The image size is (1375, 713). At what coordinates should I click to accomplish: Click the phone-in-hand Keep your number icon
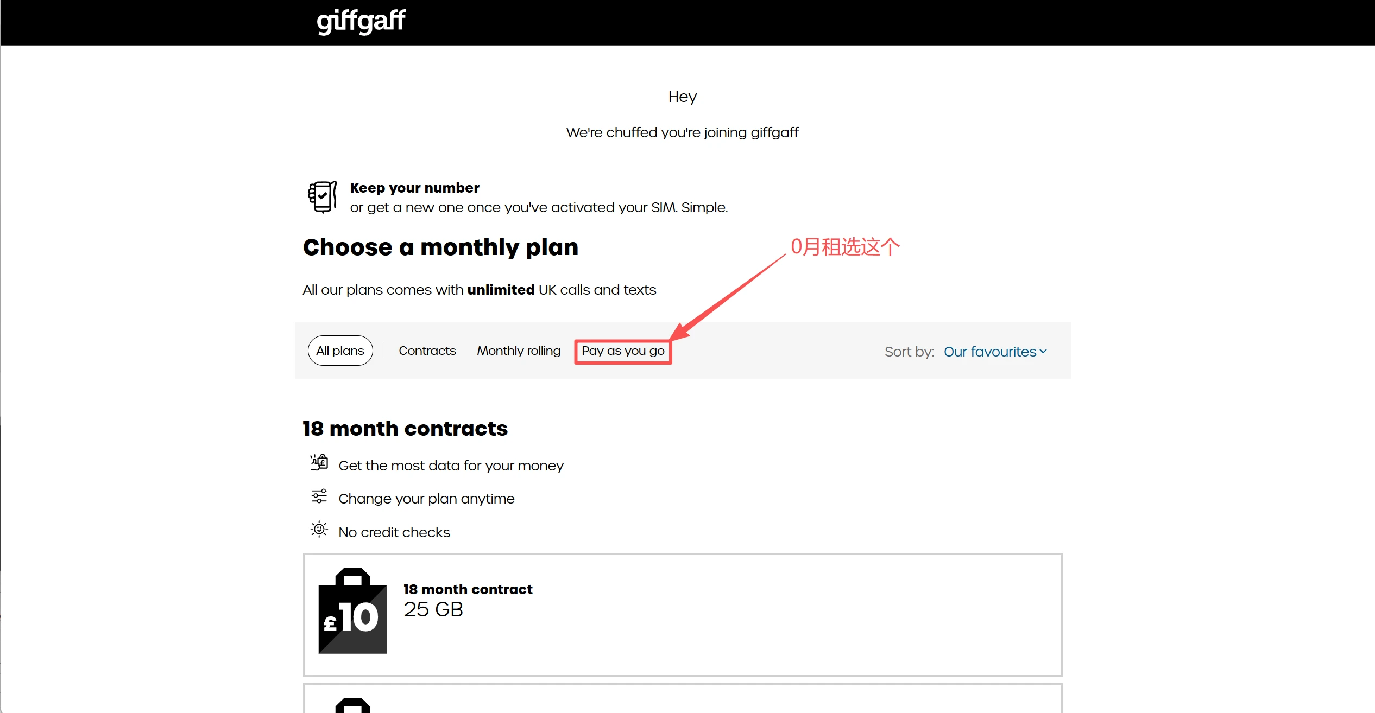[322, 197]
